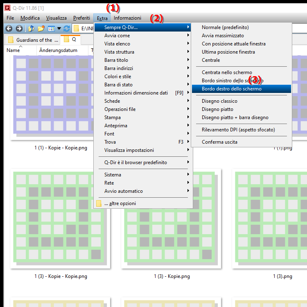Open Informazioni dimensione dati submenu
The width and height of the screenshot is (307, 307).
[x=143, y=93]
